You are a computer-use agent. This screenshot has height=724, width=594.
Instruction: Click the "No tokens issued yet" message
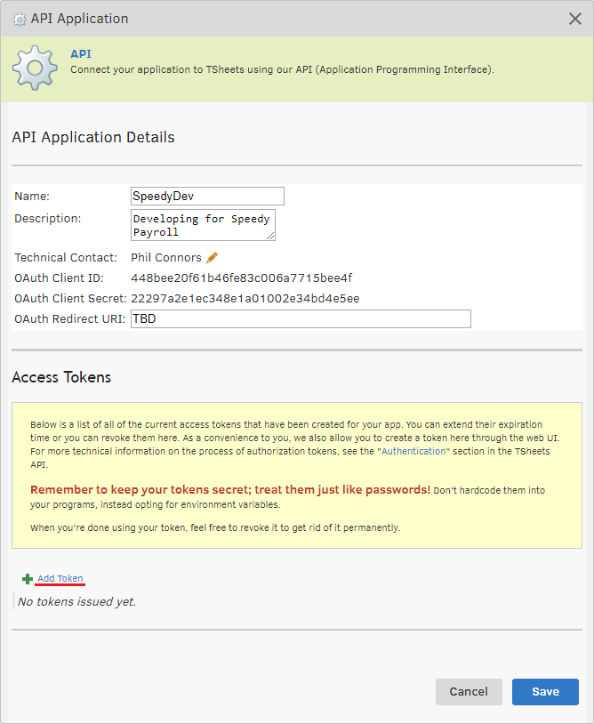[77, 602]
